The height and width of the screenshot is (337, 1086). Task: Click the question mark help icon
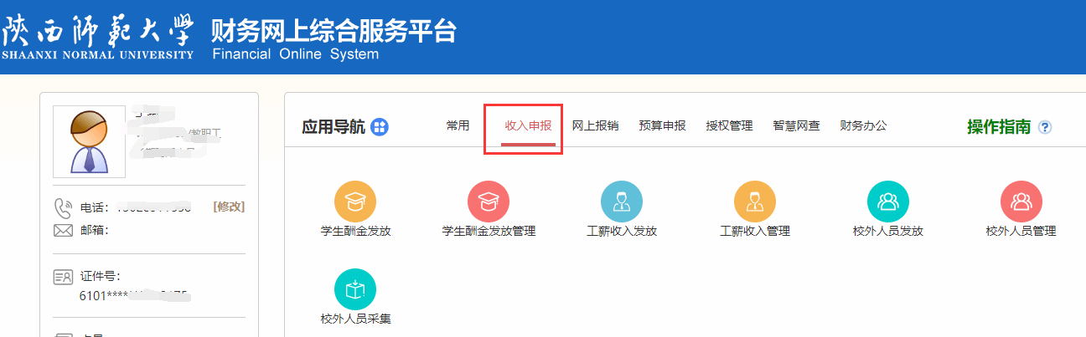coord(1044,128)
